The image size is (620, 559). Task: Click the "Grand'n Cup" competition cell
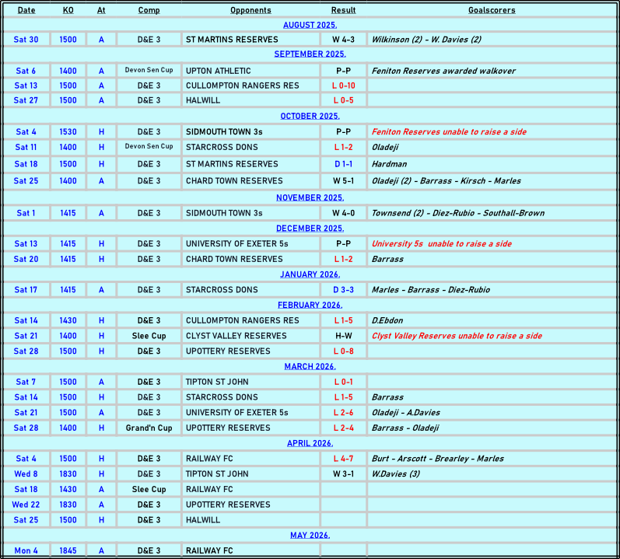pos(149,428)
